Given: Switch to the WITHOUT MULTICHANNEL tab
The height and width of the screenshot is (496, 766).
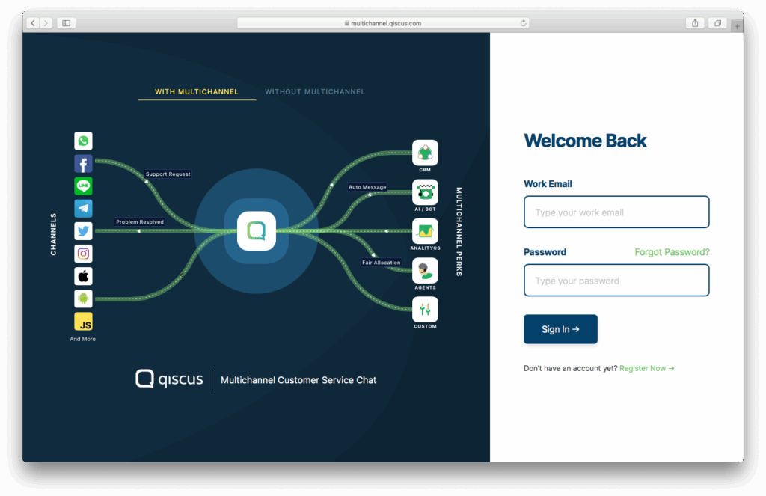Looking at the screenshot, I should 315,91.
